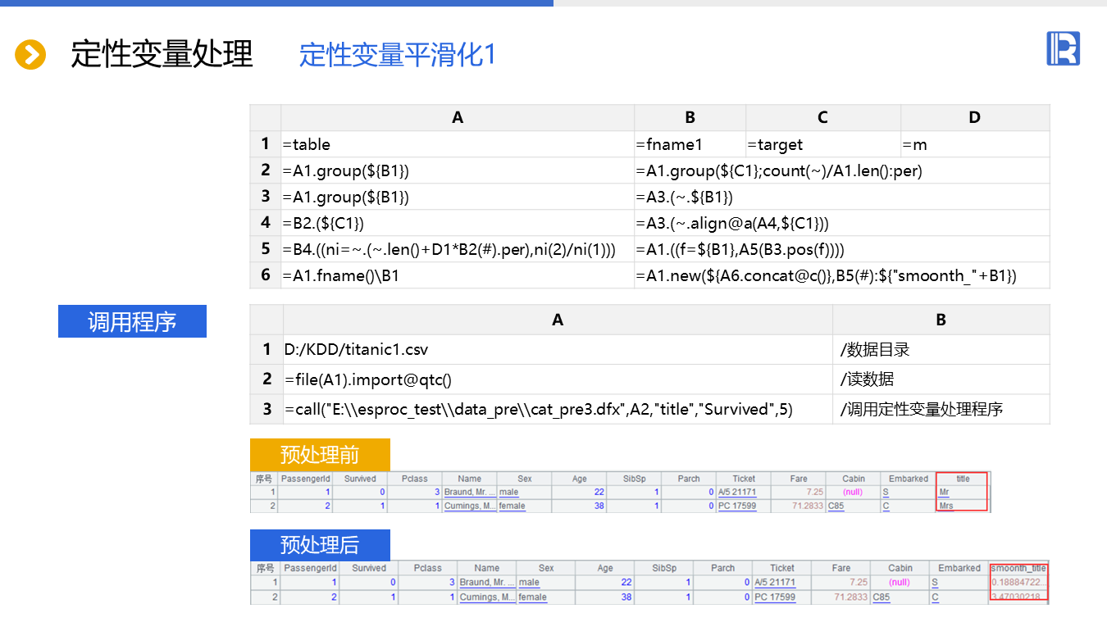Screen dimensions: 1107x622
Task: Click the orange arrow icon beside the title
Action: 30,55
